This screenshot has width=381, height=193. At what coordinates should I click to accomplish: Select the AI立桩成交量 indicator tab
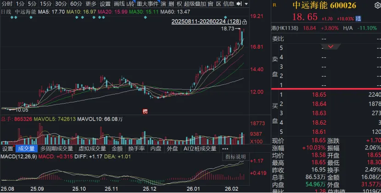tap(200, 149)
